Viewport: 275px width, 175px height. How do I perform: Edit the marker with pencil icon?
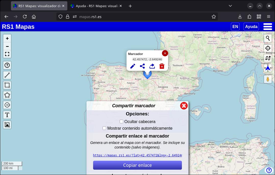[x=133, y=66]
